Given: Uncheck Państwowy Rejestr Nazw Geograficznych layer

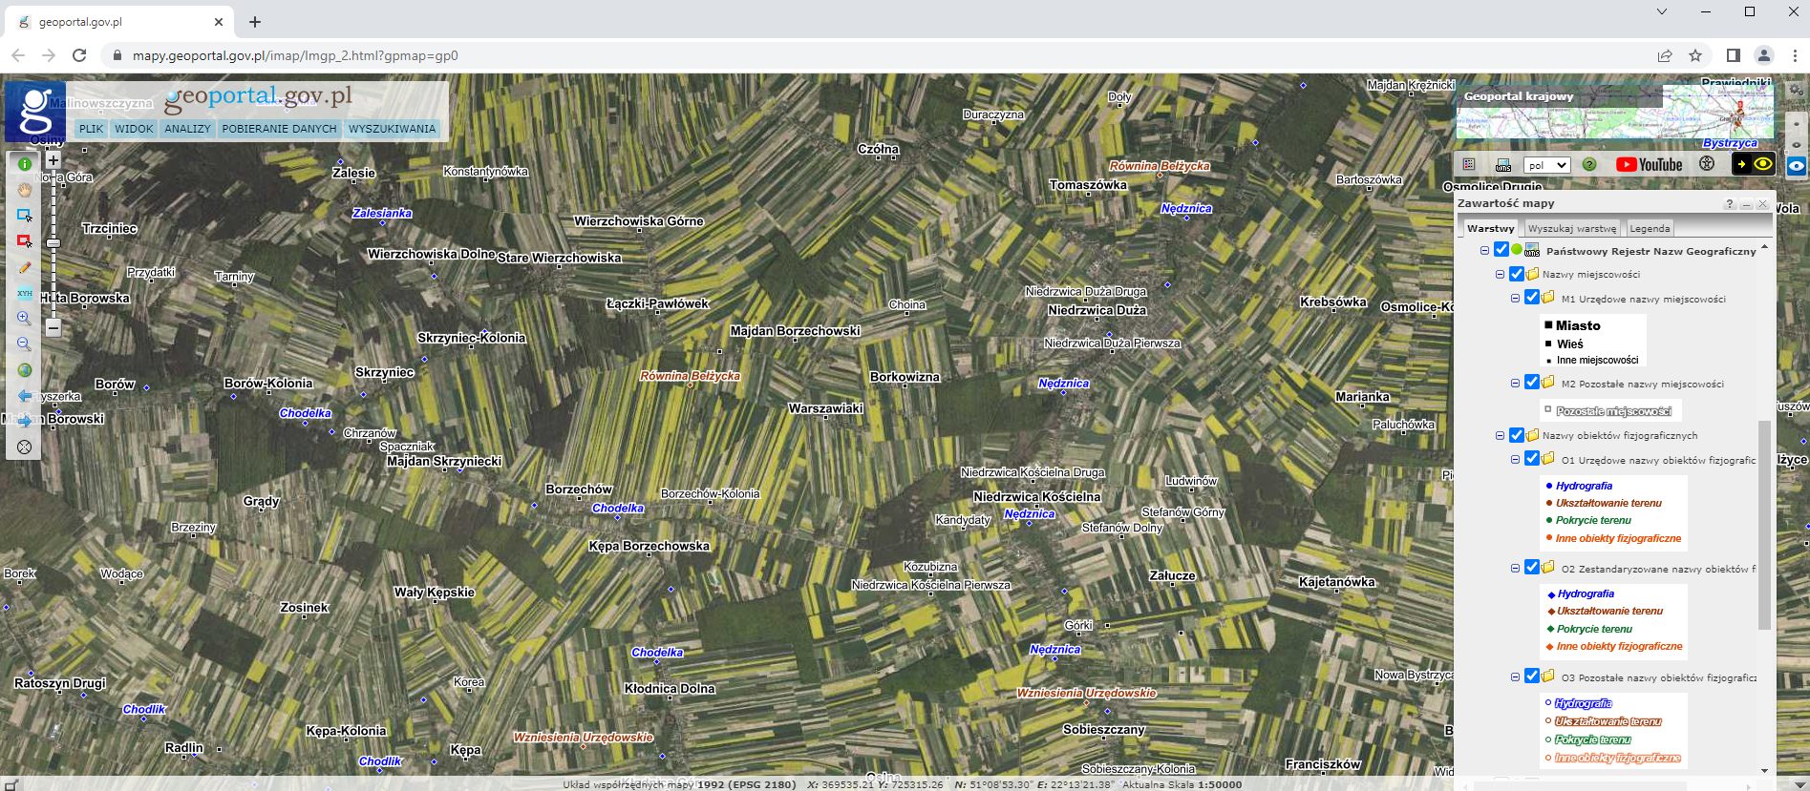Looking at the screenshot, I should point(1501,250).
